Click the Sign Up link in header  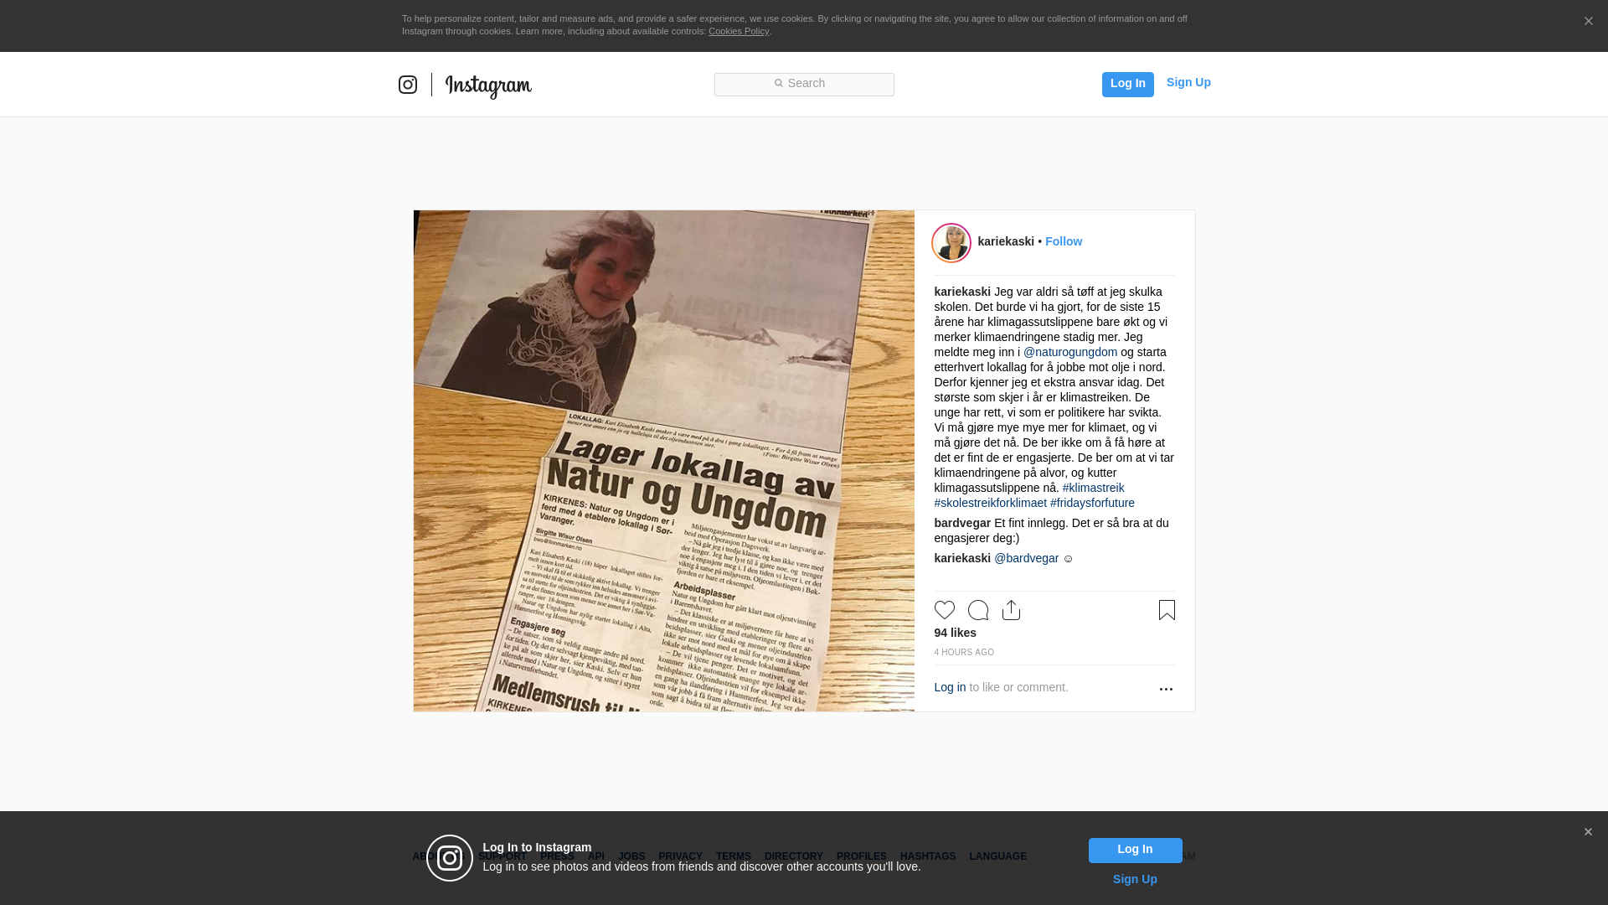tap(1188, 82)
